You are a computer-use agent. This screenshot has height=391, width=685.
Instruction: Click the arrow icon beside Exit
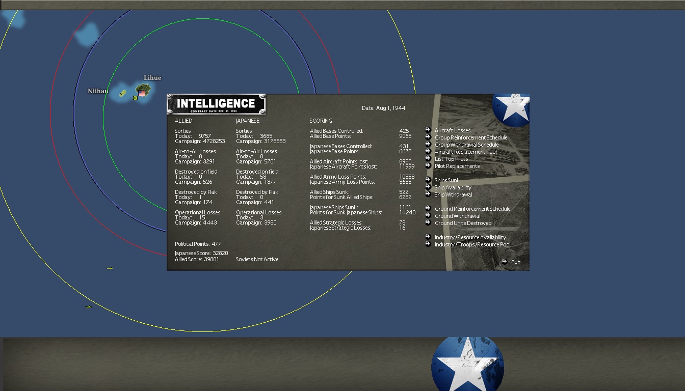click(505, 262)
